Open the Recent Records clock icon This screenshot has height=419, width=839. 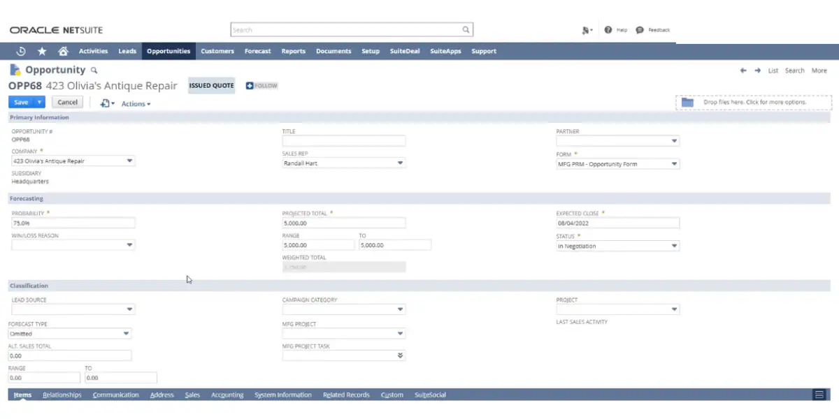pos(21,51)
